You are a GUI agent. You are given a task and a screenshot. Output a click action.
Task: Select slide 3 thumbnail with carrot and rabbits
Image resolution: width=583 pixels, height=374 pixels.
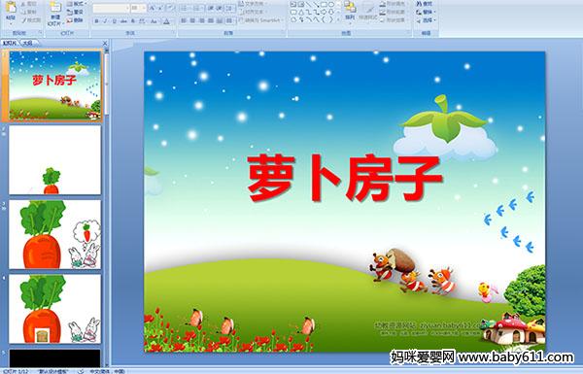[54, 234]
